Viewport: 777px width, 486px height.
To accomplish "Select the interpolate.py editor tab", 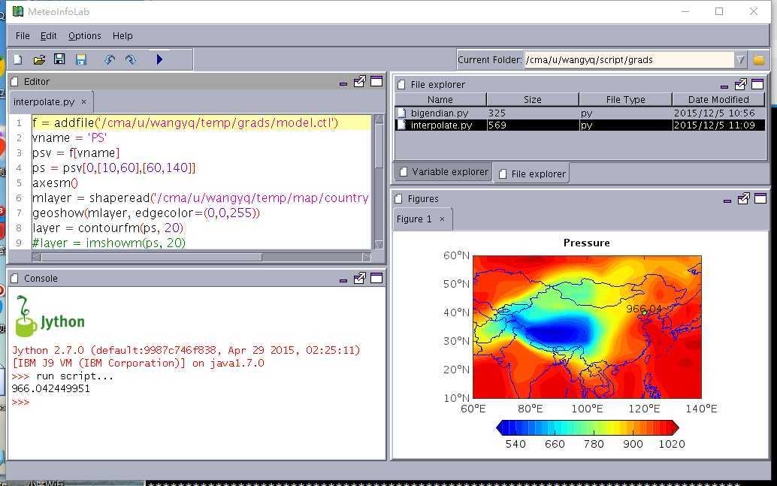I will coord(44,101).
